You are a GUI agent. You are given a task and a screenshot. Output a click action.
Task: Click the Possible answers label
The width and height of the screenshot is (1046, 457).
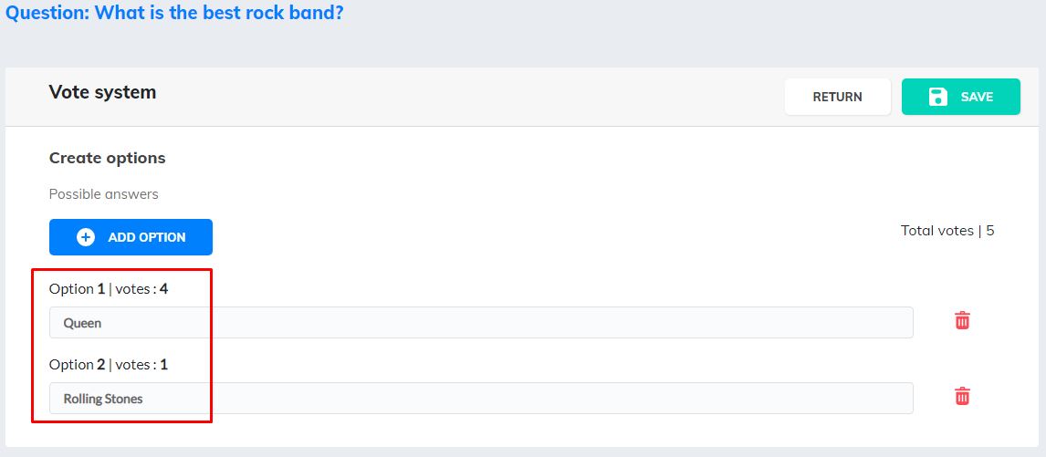tap(103, 194)
